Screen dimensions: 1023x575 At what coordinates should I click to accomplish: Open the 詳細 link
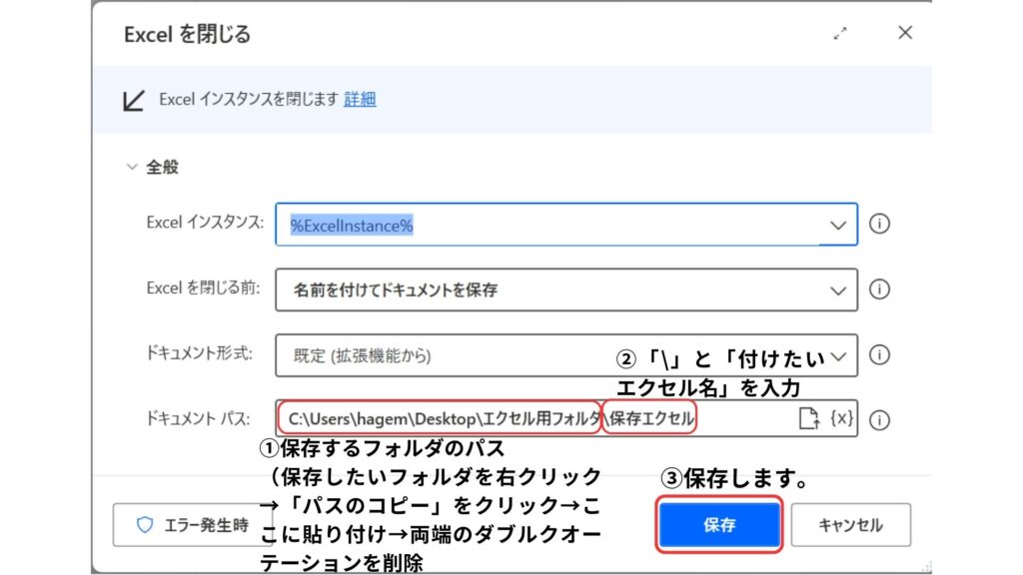pos(360,99)
